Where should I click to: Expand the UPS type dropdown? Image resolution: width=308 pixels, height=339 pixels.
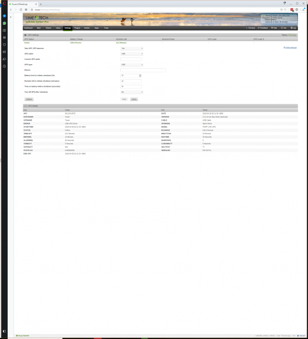click(x=132, y=65)
